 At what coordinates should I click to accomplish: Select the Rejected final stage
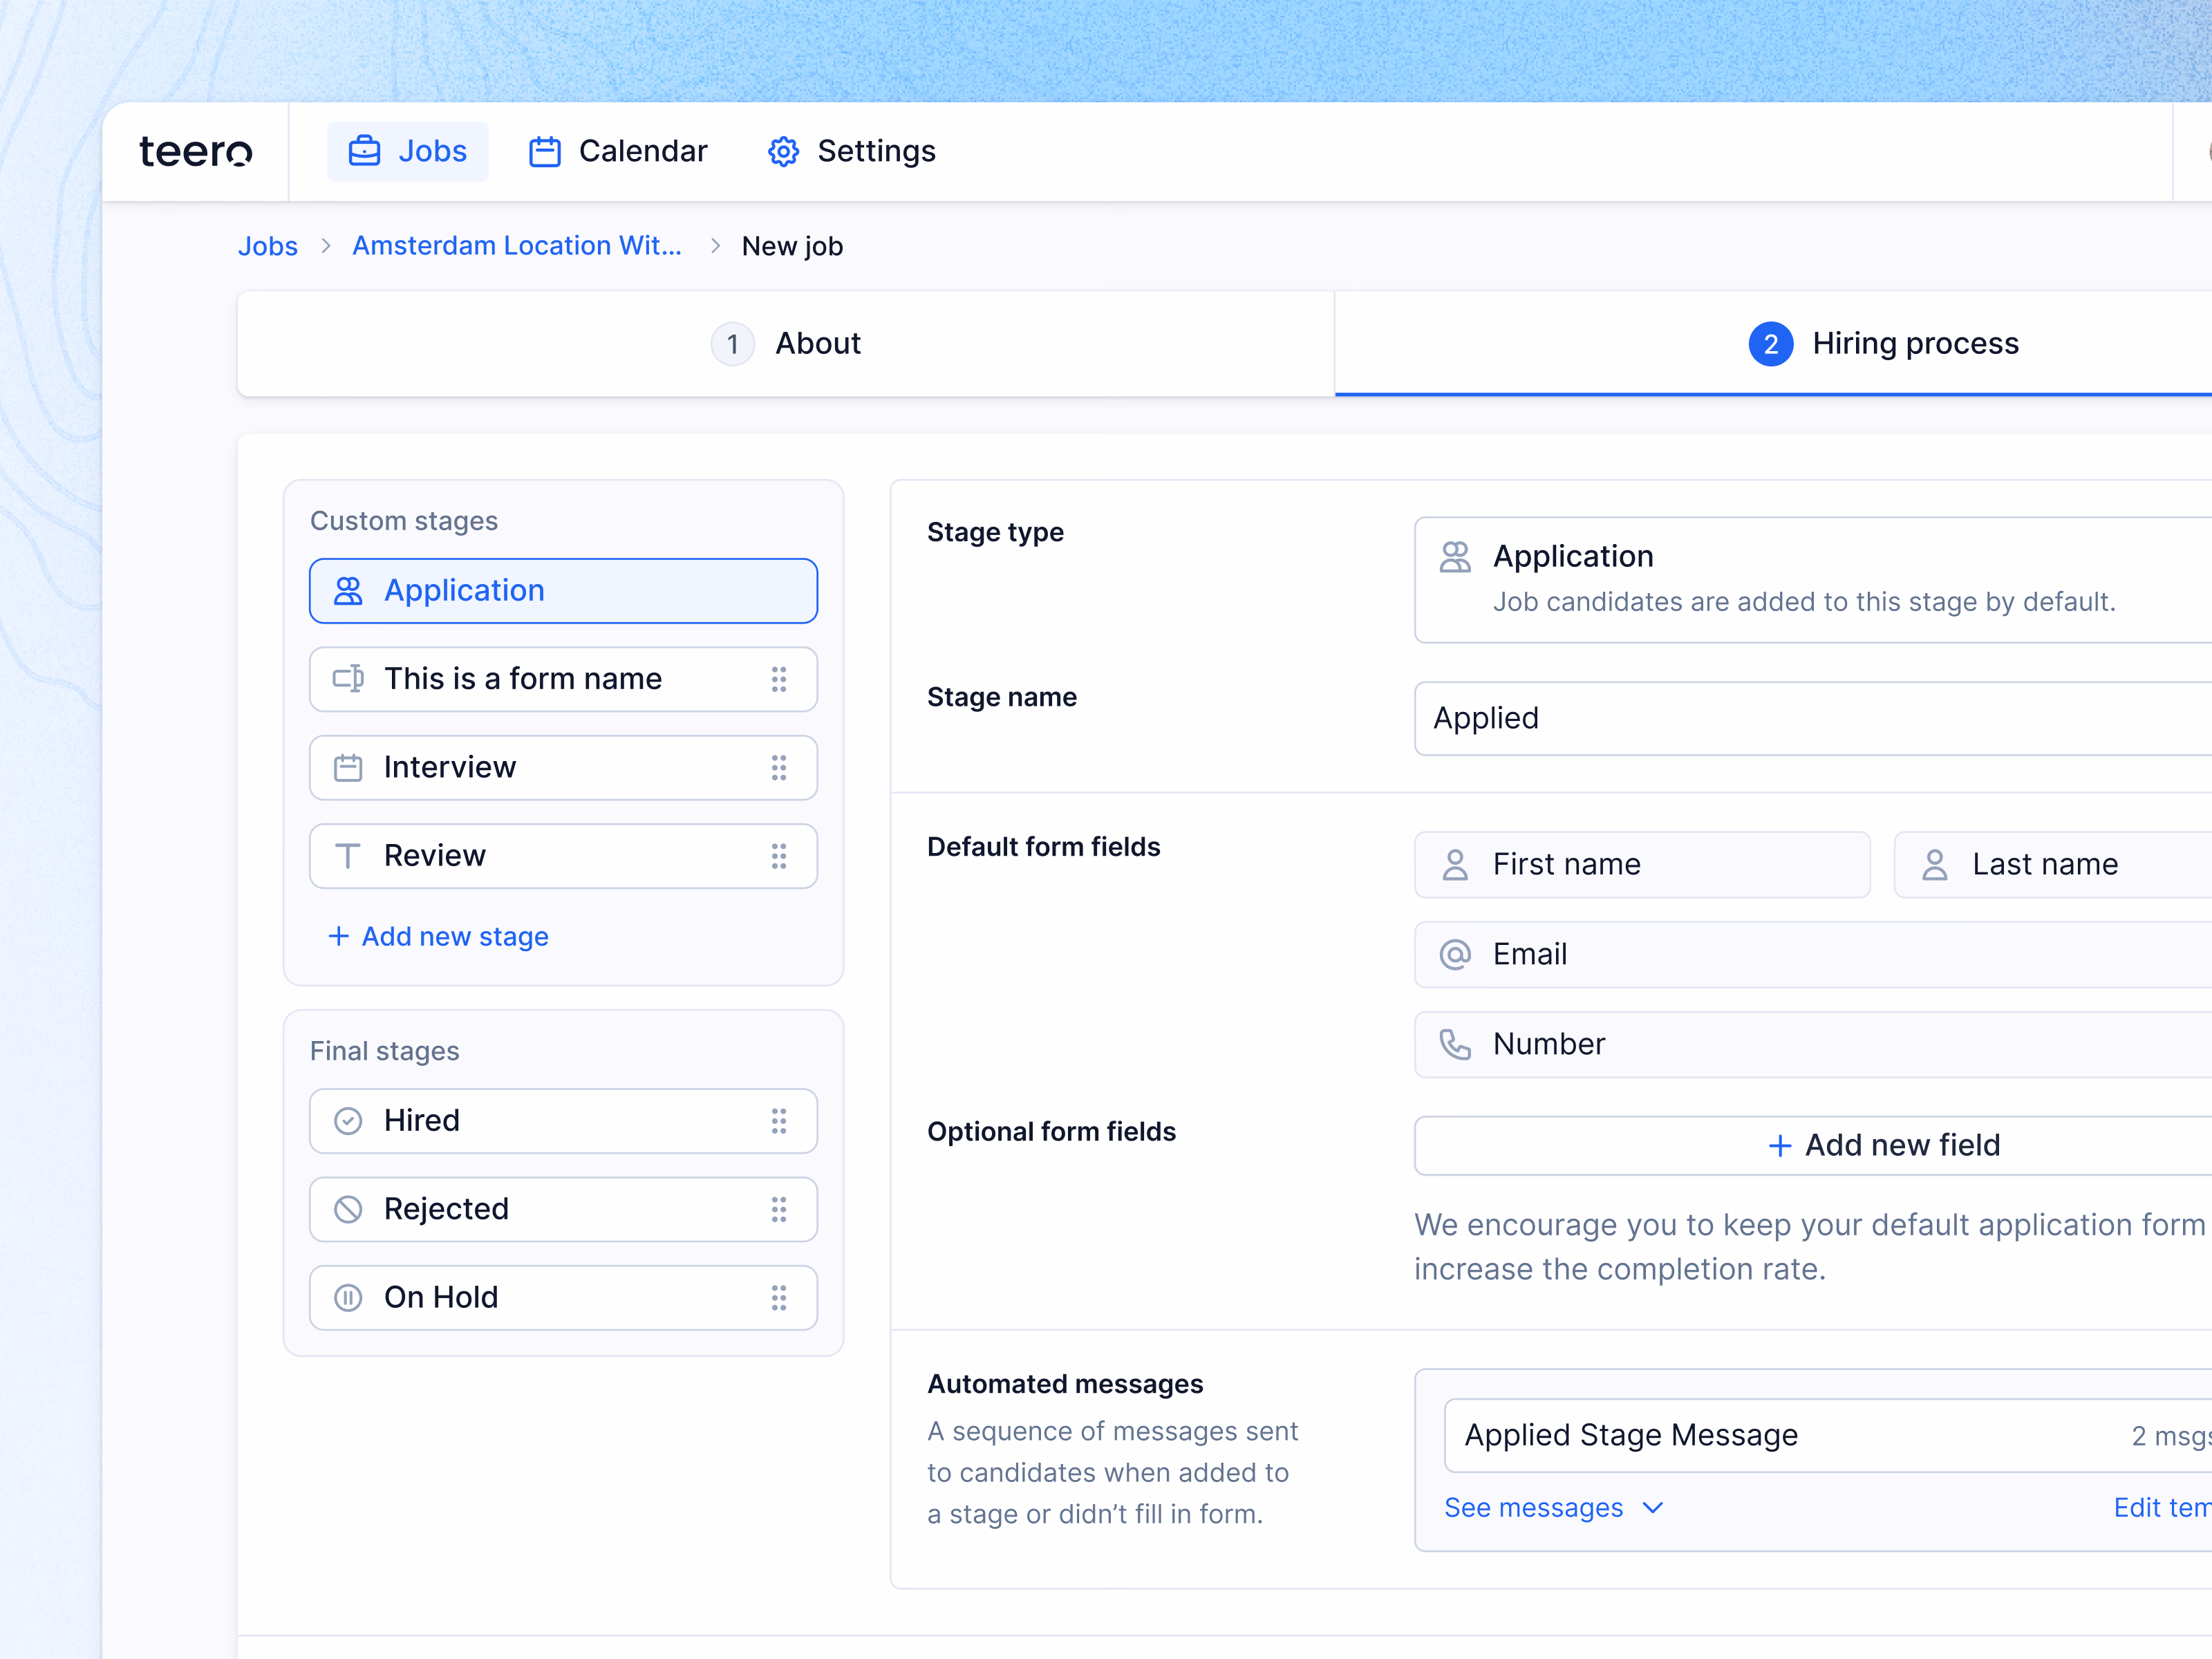[x=563, y=1209]
